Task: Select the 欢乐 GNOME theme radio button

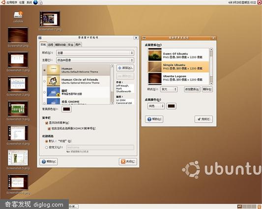Action: (44, 103)
